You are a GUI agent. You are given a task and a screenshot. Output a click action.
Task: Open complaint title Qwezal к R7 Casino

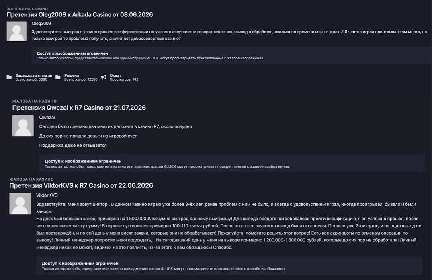(x=79, y=108)
